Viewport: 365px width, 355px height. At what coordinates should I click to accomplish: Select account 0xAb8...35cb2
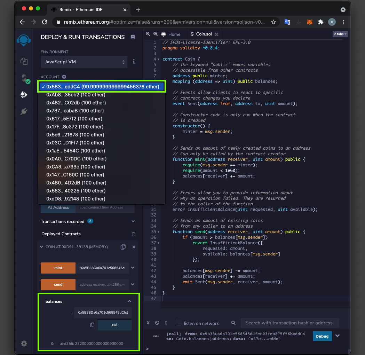pos(102,95)
